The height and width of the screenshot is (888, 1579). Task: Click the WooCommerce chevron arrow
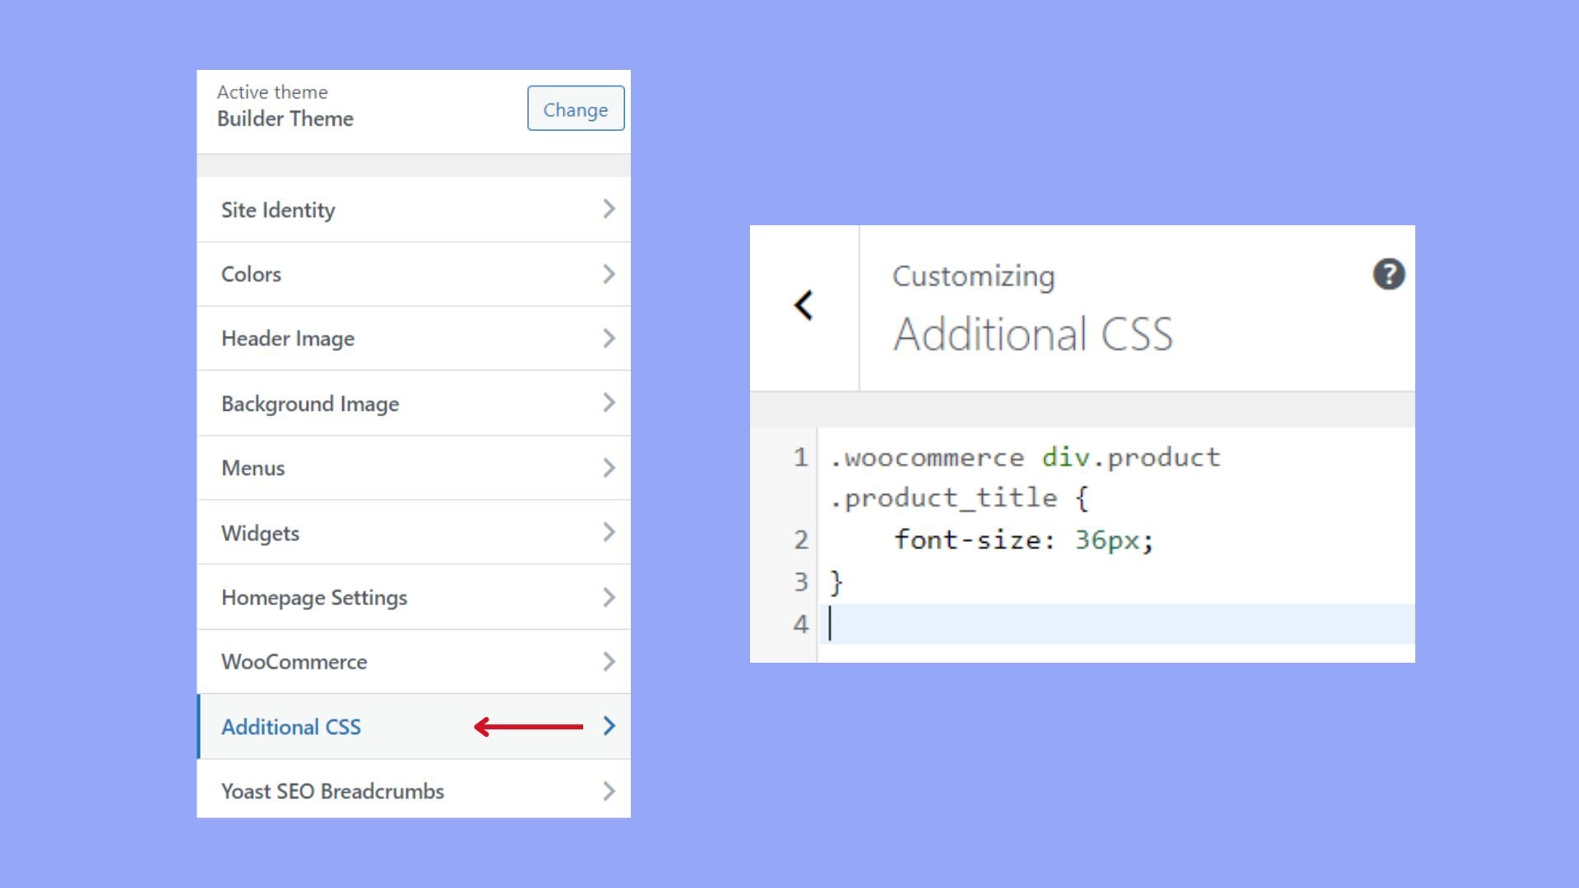(x=609, y=662)
